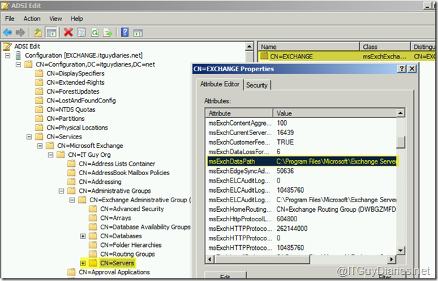
Task: Select the msExchDataPath attribute row
Action: pos(302,161)
